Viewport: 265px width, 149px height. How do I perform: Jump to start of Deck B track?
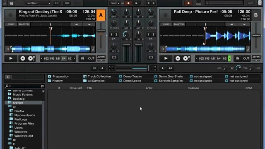pyautogui.click(x=163, y=49)
